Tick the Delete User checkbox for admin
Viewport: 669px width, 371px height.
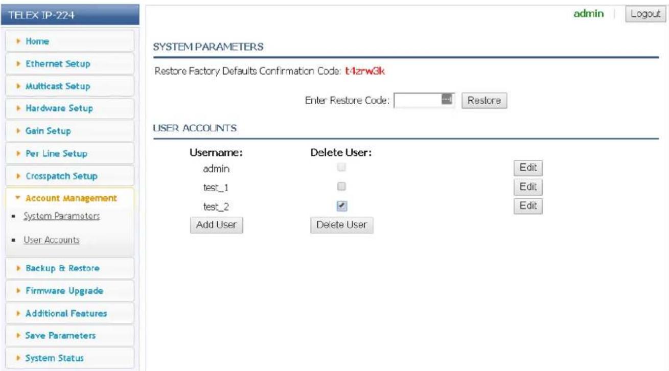tap(342, 167)
